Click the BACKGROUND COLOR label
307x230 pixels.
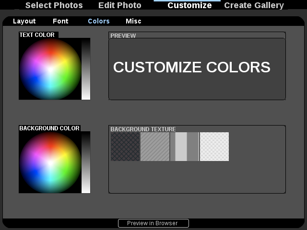49,128
